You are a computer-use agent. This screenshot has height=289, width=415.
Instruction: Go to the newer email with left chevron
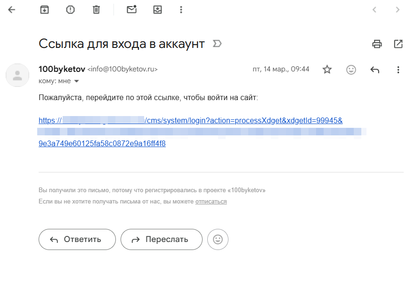pos(374,9)
